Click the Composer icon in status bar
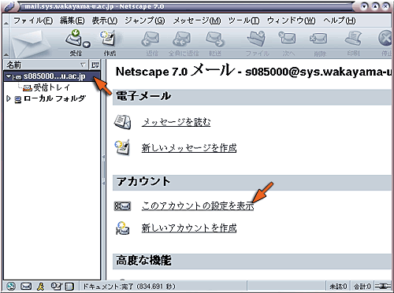 (56, 286)
